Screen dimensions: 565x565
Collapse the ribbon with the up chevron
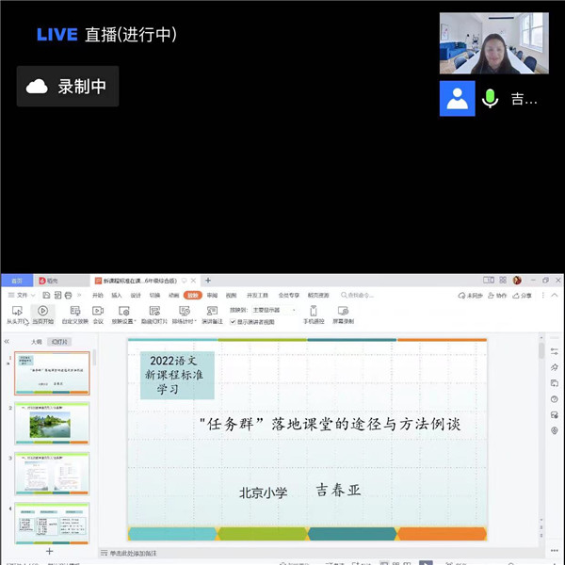[x=555, y=295]
